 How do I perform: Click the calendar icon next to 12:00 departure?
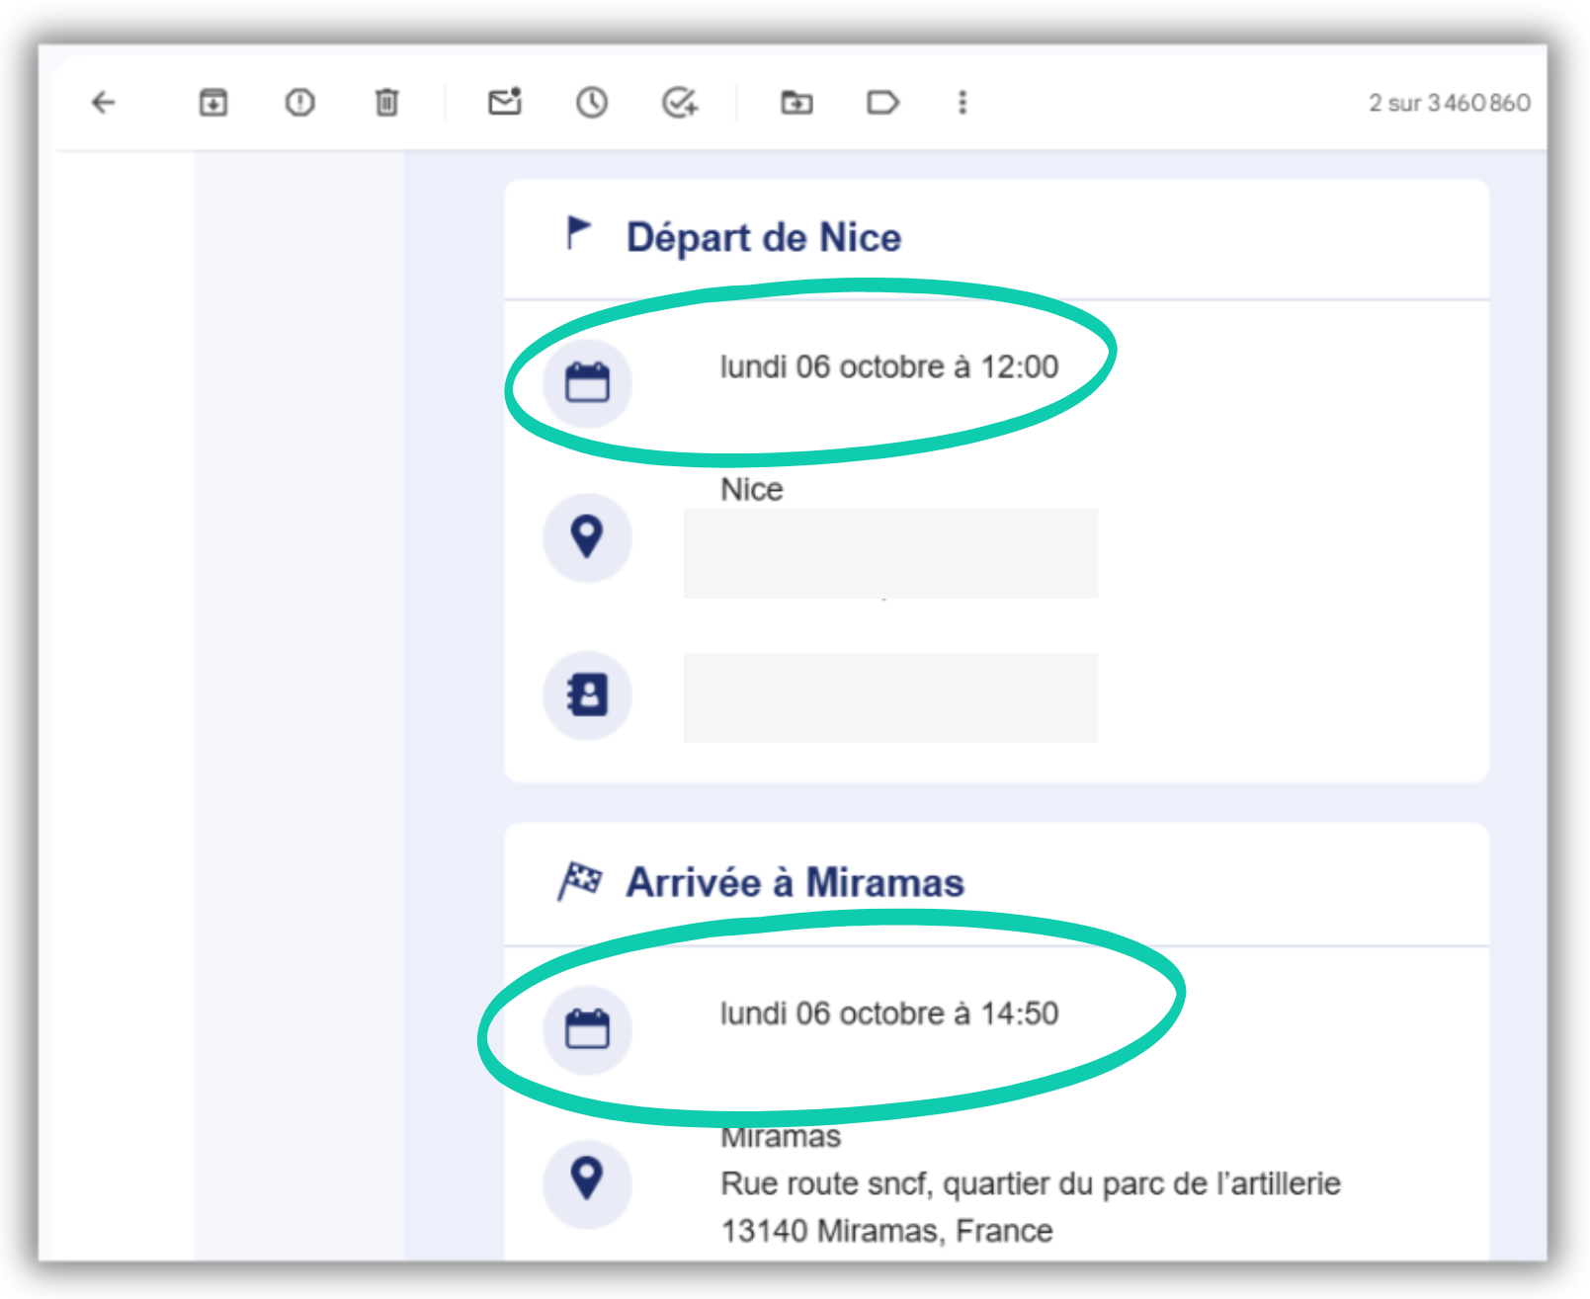click(587, 383)
